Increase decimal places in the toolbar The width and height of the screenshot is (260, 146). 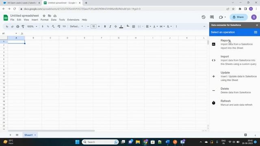58,26
